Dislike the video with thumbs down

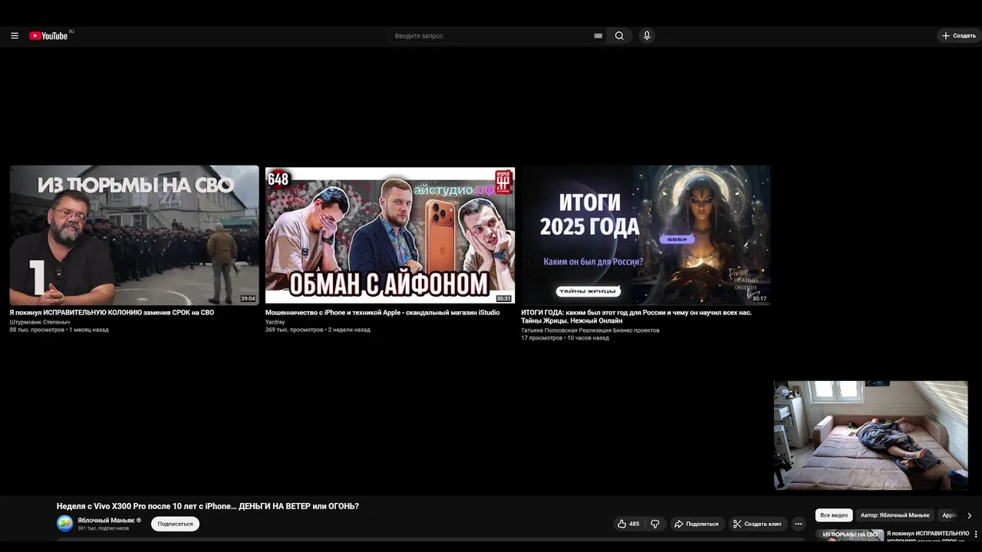click(655, 524)
